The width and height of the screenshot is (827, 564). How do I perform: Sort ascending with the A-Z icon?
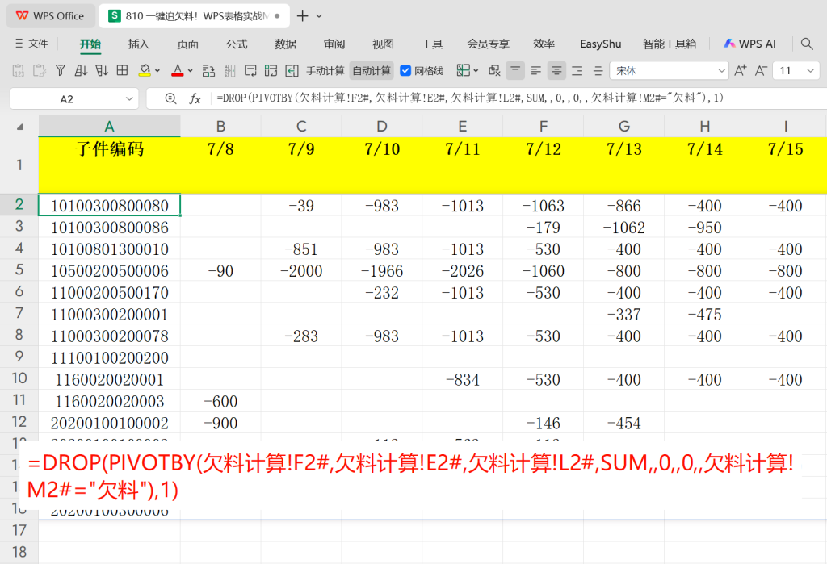(x=81, y=71)
